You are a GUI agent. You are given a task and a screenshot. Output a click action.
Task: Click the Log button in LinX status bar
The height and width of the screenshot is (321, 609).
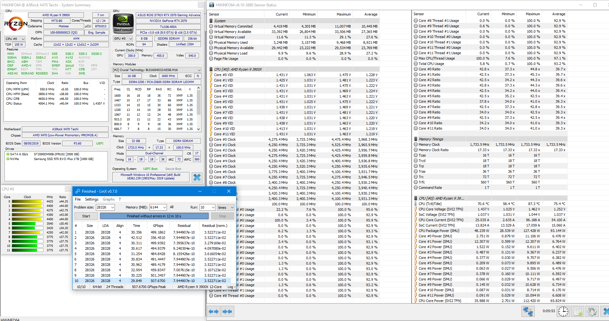pyautogui.click(x=231, y=287)
